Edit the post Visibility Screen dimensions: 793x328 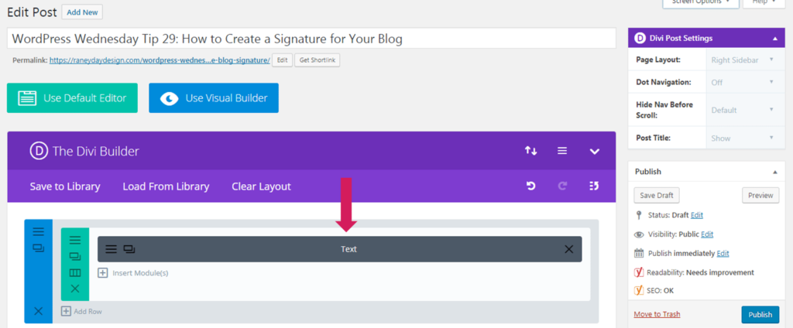click(707, 234)
